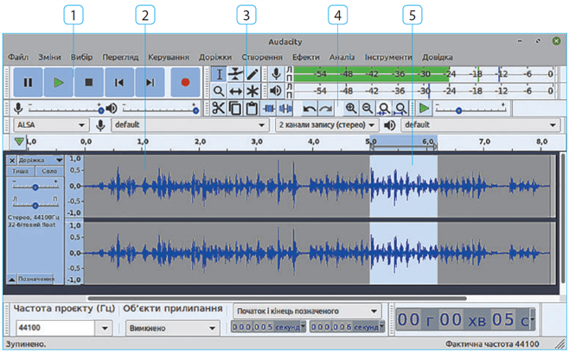
Task: Activate the Time Shift arrows tool
Action: coord(236,91)
